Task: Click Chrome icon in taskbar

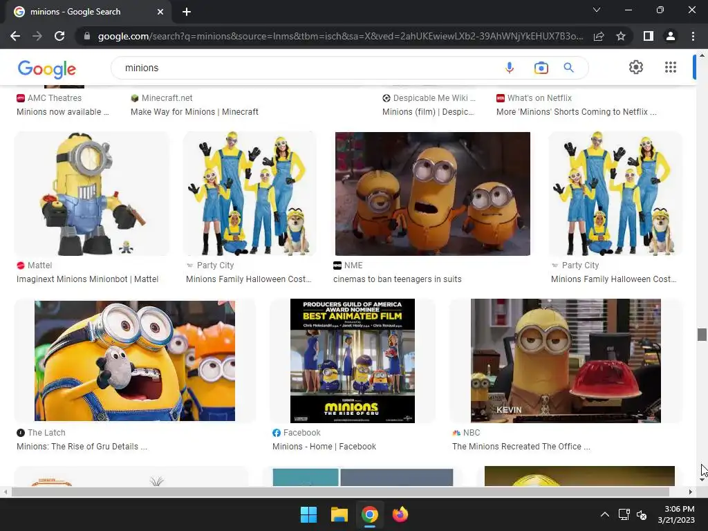Action: tap(369, 514)
